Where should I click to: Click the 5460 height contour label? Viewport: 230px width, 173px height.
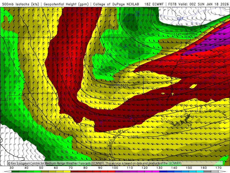coord(160,67)
